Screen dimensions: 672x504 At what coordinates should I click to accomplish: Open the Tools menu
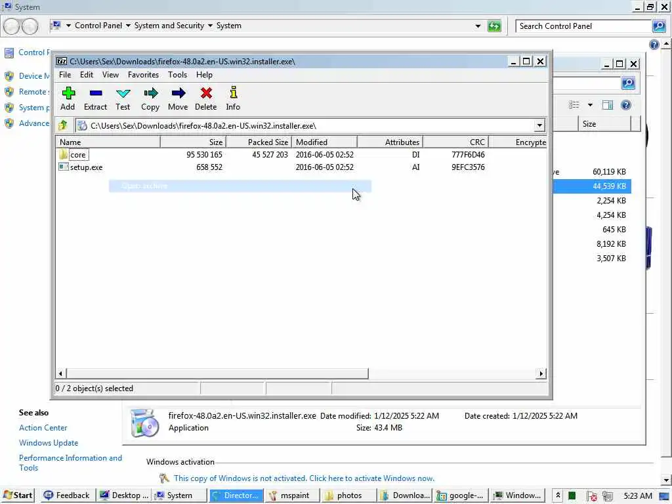(177, 75)
